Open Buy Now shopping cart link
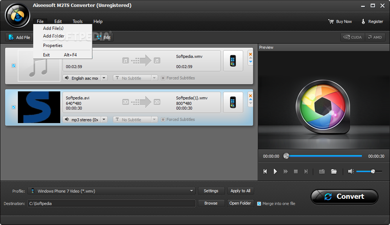Viewport: 390px width, 225px height. (340, 21)
